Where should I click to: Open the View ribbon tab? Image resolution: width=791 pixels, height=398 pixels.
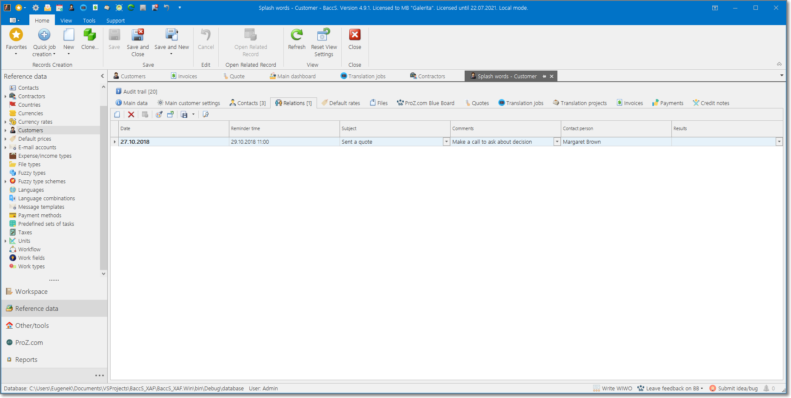click(x=66, y=20)
